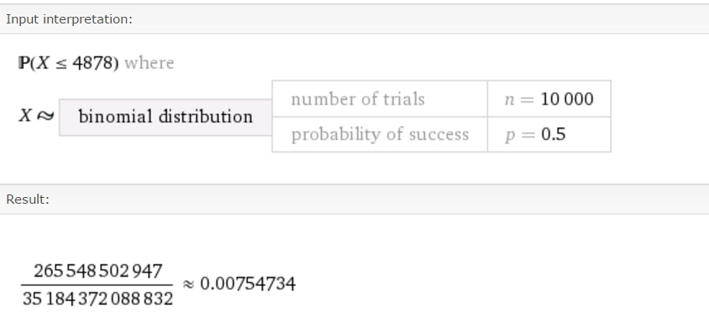Select the binomial distribution box
This screenshot has height=332, width=709.
point(165,117)
